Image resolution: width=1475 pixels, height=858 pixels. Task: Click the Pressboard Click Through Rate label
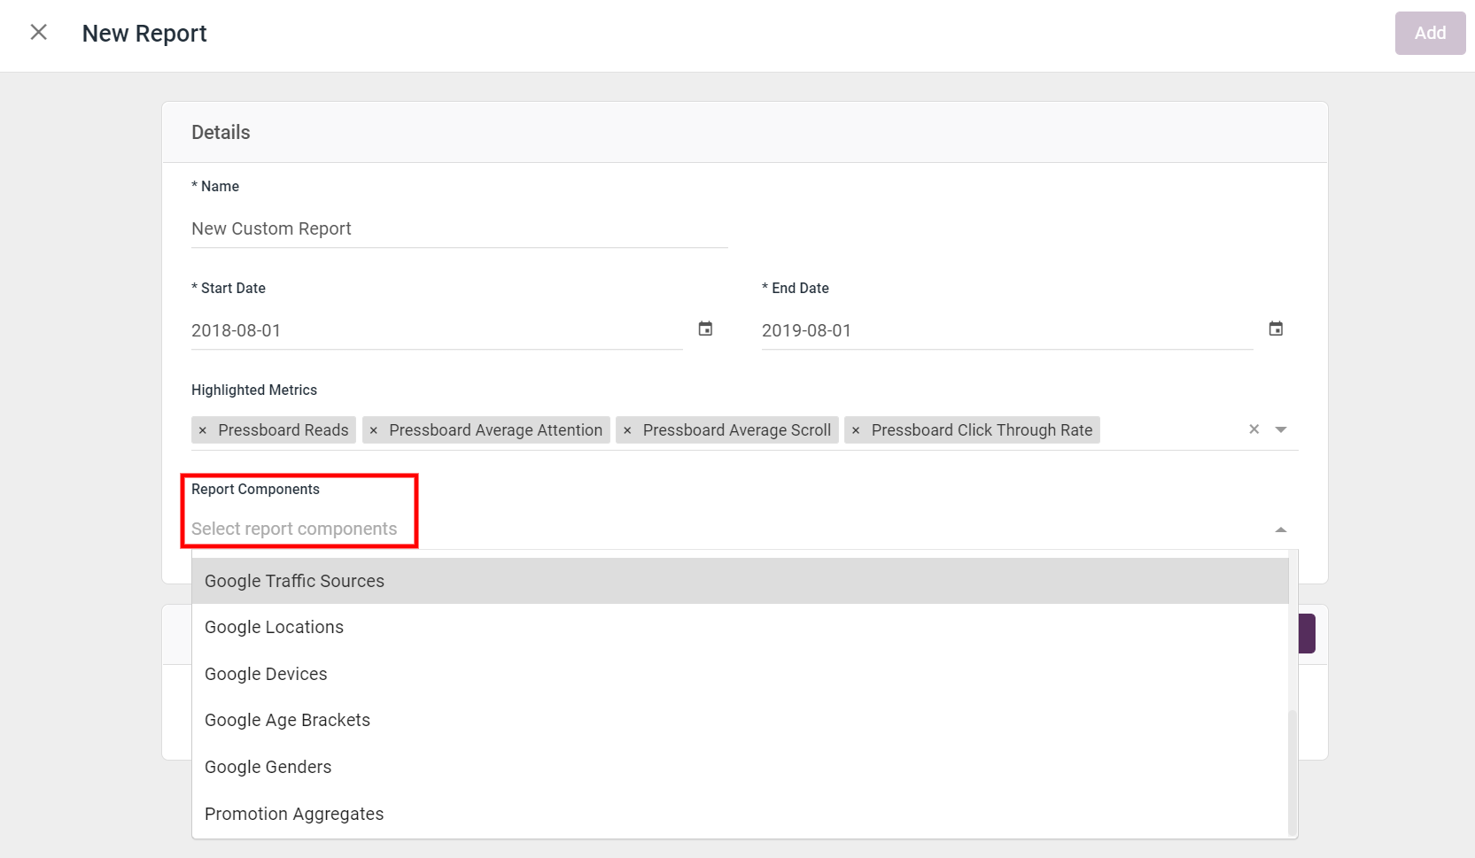click(982, 430)
